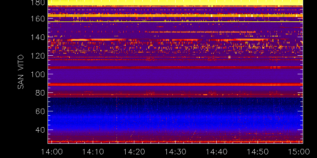Click the 14:10 time axis label

[93, 152]
